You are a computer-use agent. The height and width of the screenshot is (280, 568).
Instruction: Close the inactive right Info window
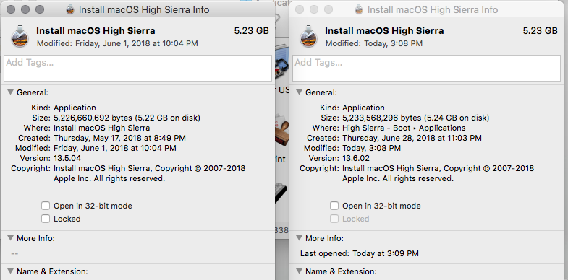[x=300, y=9]
